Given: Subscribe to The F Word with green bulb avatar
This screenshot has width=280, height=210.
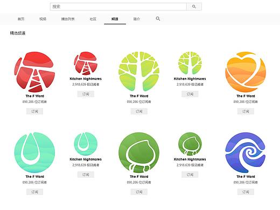Looking at the screenshot, I should 139,192.
